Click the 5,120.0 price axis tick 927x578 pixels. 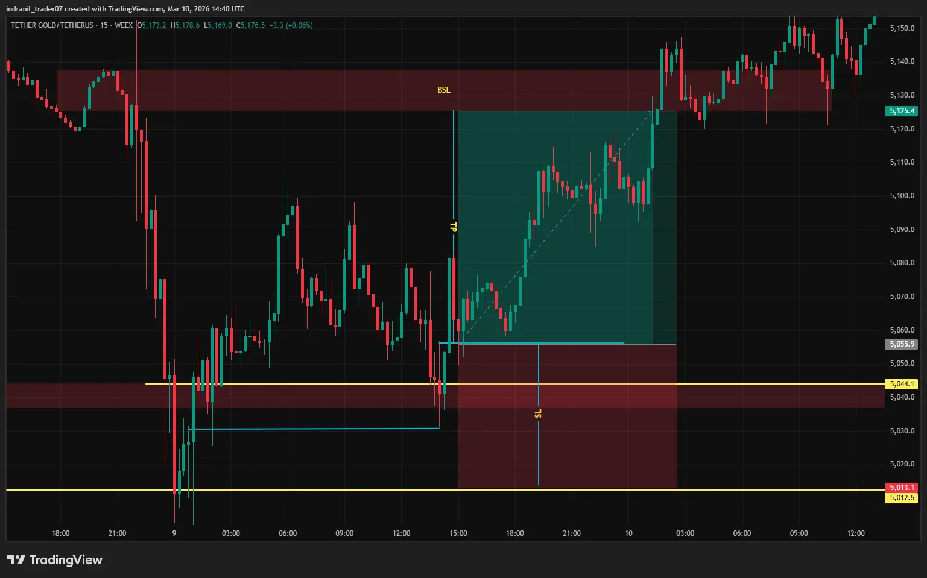coord(902,129)
